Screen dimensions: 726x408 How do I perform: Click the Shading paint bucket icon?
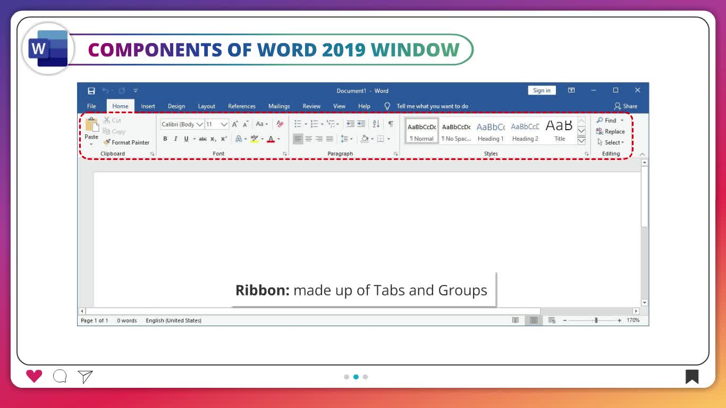[365, 139]
